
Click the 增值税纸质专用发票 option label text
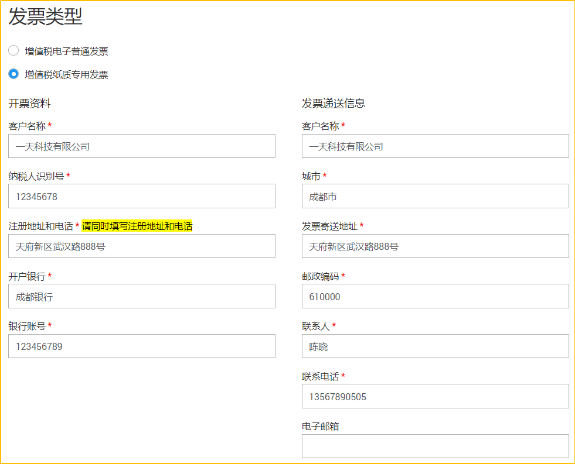[66, 75]
